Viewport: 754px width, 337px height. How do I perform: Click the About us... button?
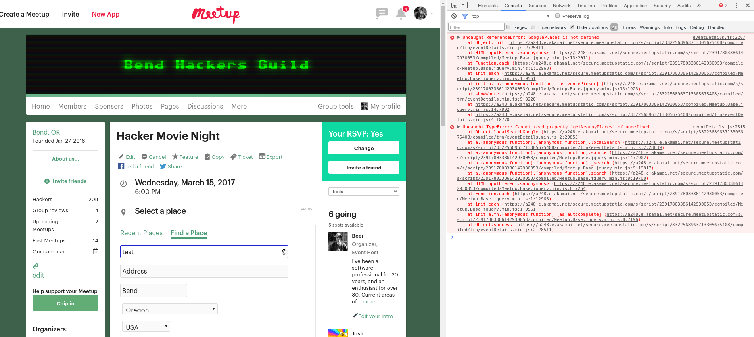click(x=65, y=159)
